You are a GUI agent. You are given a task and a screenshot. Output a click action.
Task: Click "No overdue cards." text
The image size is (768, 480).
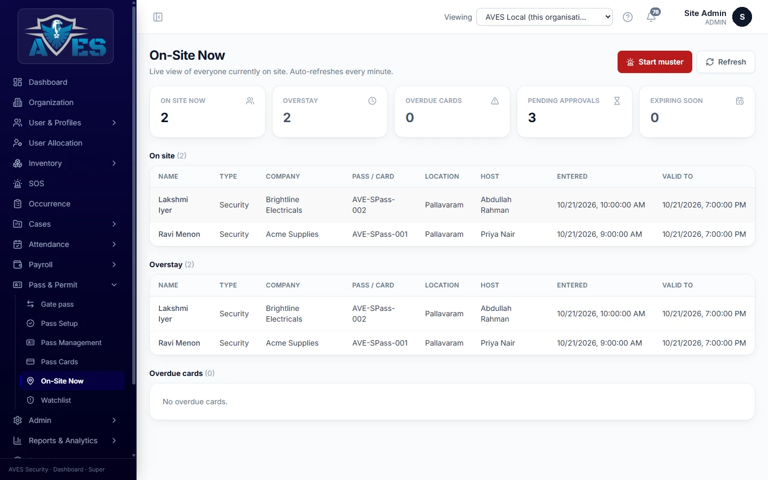coord(195,402)
